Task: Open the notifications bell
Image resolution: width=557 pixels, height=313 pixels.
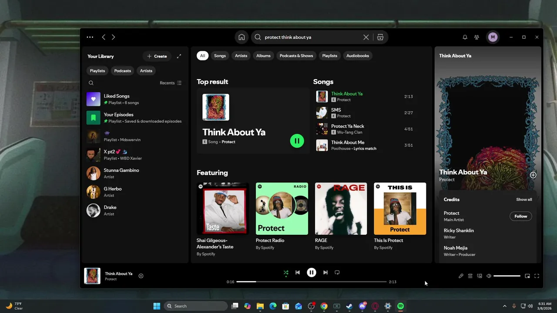Action: [x=465, y=37]
